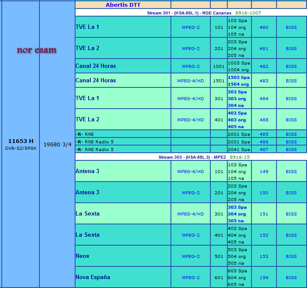Select the green 8916-15 identifier

click(x=240, y=157)
